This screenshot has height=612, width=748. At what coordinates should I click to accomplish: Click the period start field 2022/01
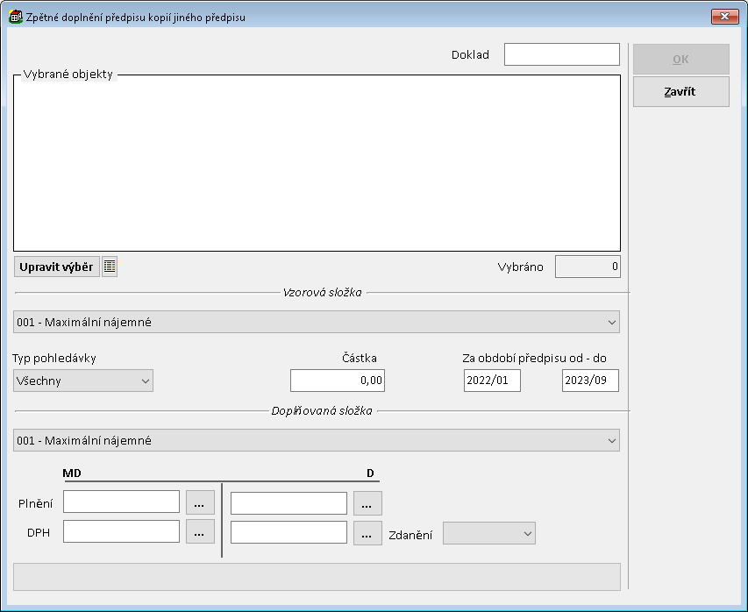(492, 381)
